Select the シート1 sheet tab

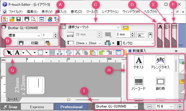tap(13, 99)
